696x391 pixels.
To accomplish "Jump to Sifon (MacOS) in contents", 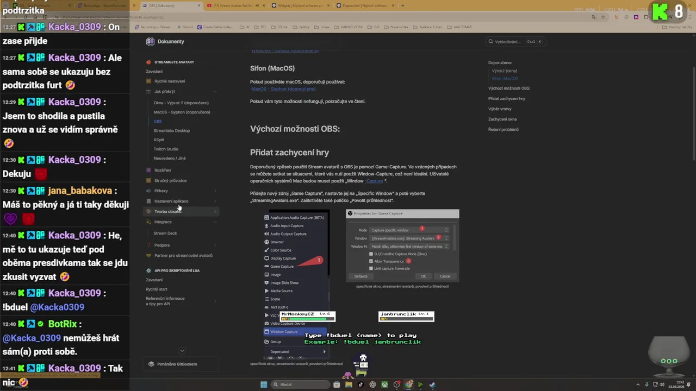I will (x=505, y=78).
